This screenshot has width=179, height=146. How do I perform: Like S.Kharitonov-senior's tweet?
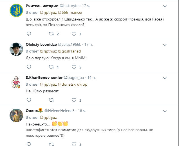click(x=74, y=100)
